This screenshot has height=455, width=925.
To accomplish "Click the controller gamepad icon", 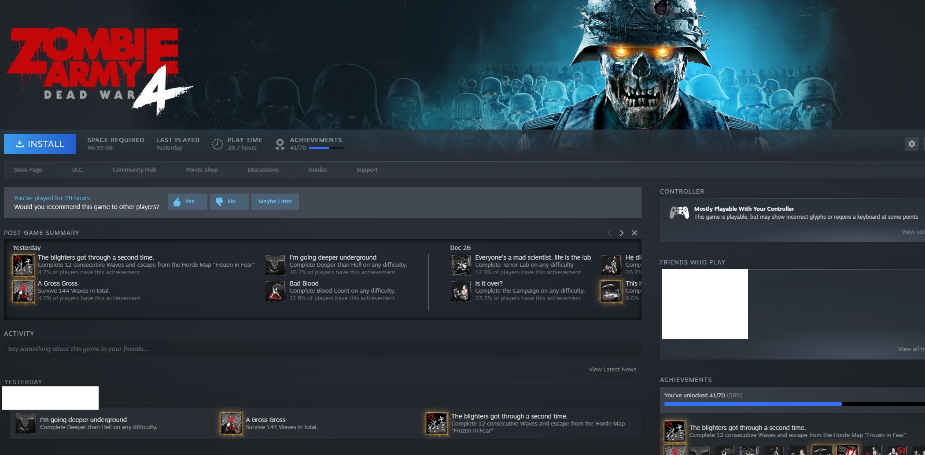I will tap(679, 213).
